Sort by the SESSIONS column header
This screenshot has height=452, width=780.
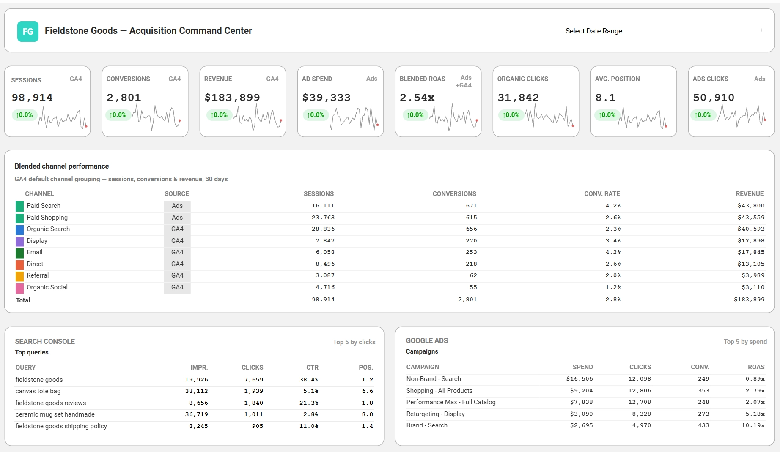(319, 194)
